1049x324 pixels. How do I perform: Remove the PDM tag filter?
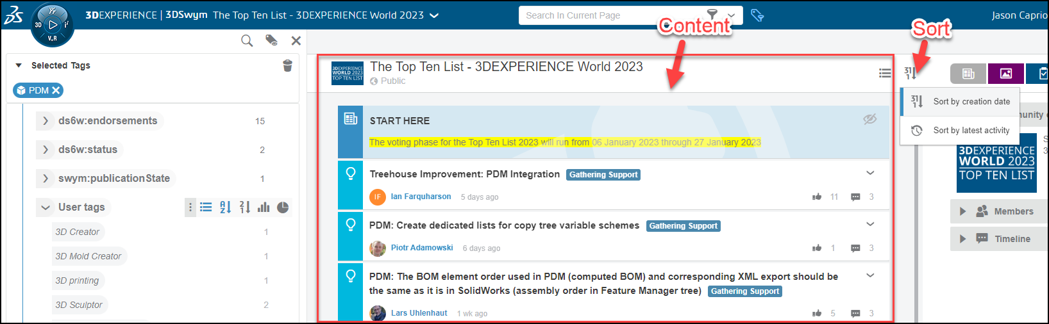(56, 90)
